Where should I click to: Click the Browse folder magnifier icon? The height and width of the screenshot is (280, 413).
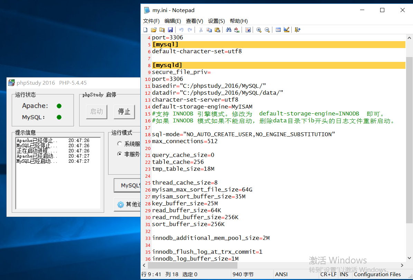[x=162, y=30]
